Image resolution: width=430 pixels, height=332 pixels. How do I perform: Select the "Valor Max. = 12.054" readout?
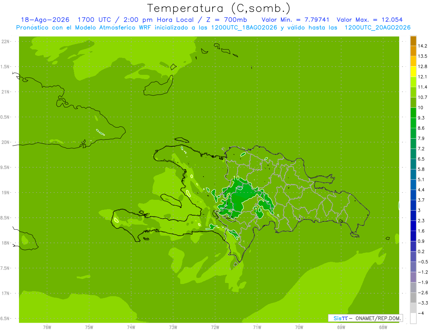tap(370, 20)
